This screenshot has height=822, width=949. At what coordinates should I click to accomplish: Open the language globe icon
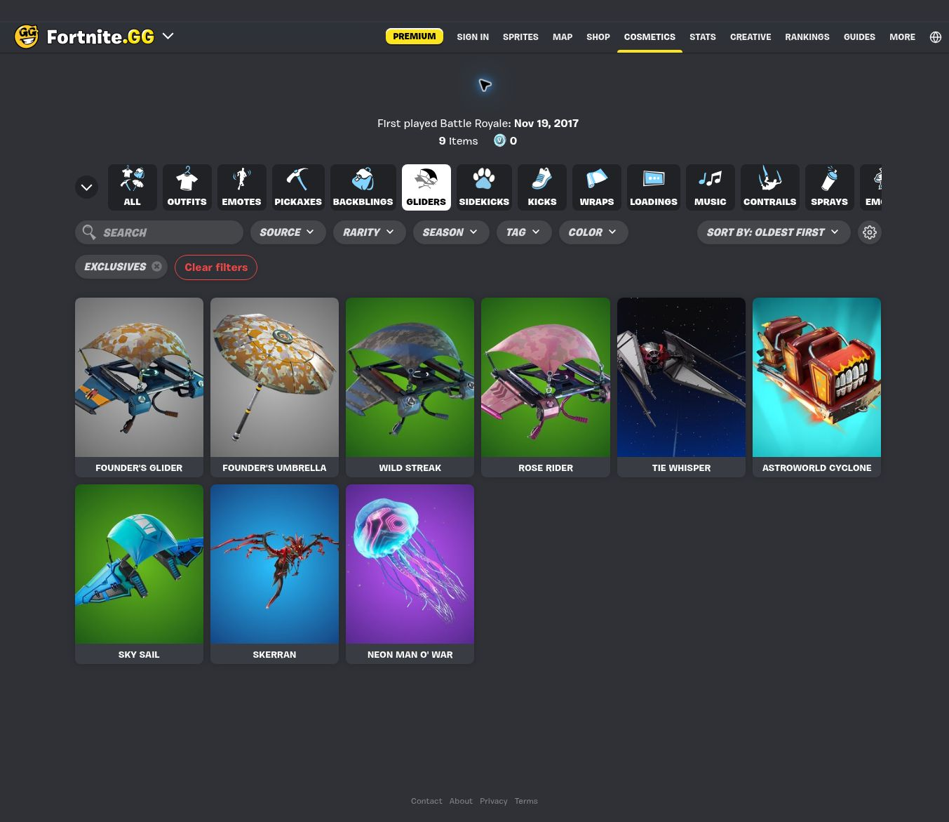[x=936, y=37]
